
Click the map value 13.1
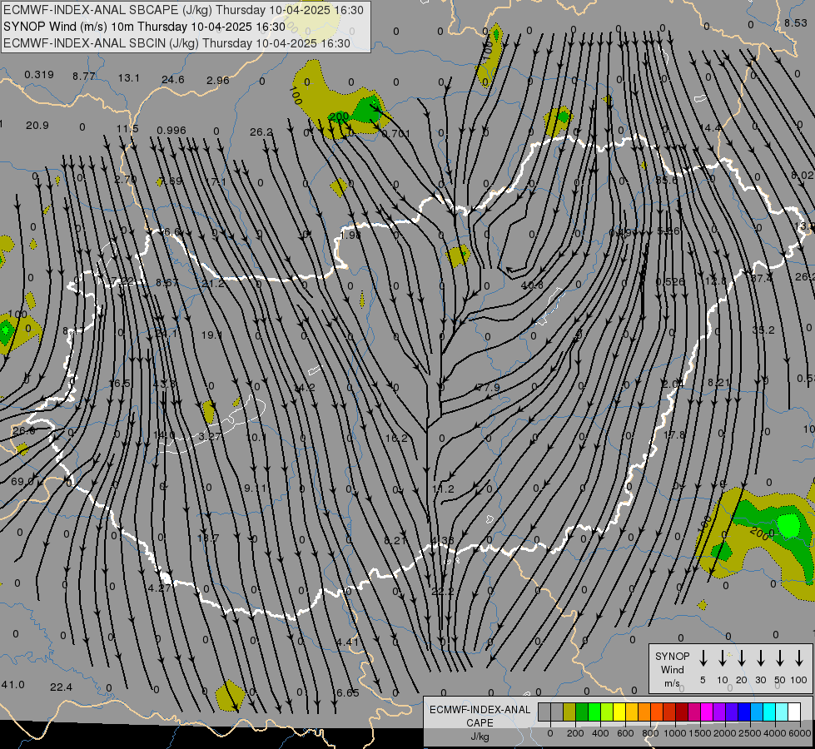click(128, 77)
